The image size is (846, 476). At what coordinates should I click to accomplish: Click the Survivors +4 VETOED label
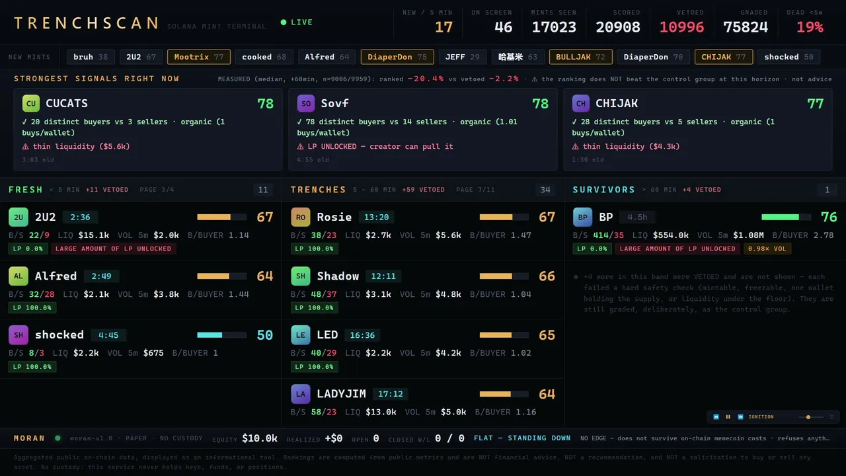(x=702, y=190)
